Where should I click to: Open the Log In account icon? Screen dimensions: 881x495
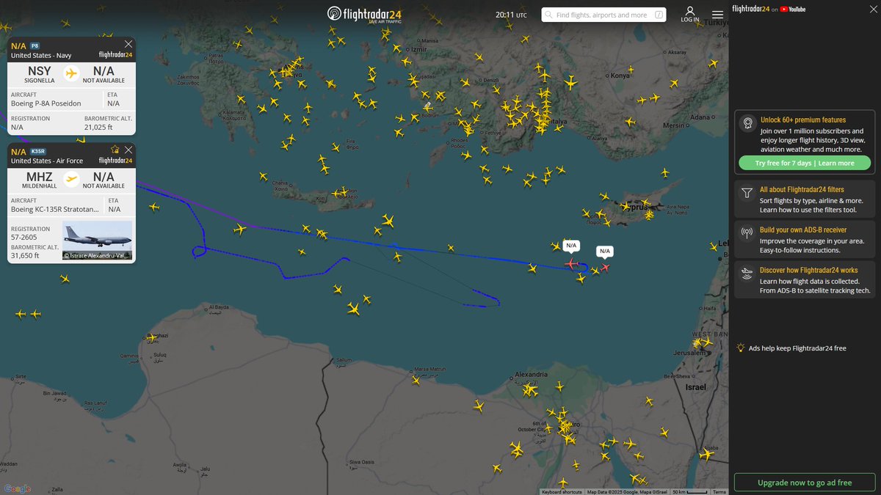(x=690, y=15)
